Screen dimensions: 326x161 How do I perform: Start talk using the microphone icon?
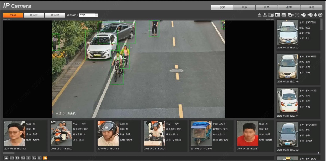coord(316,15)
